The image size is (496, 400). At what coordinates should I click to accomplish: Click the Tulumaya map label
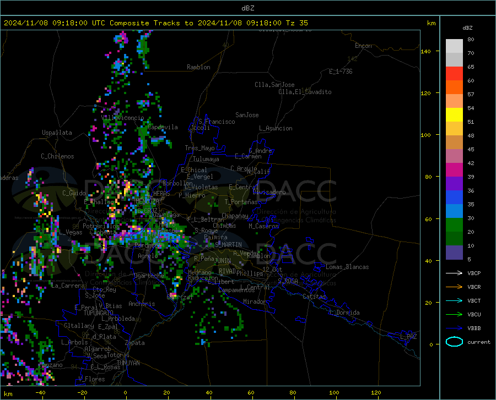206,159
